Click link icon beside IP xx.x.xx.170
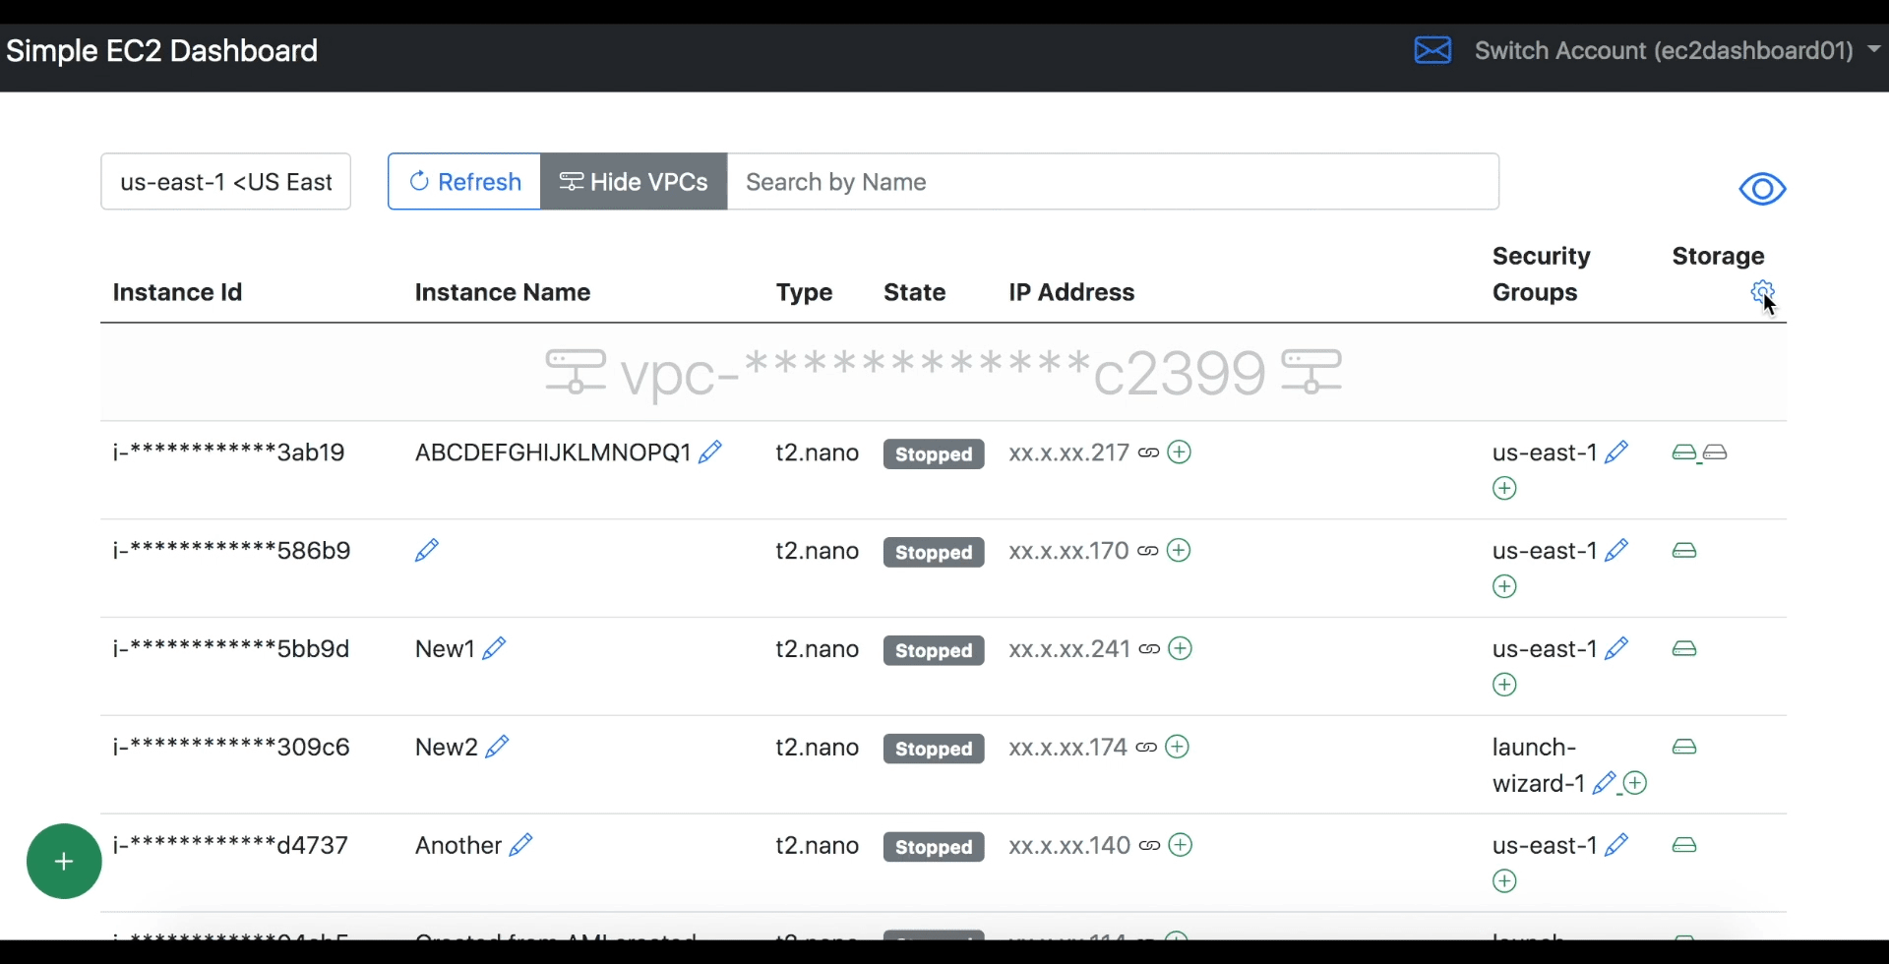This screenshot has height=964, width=1889. point(1147,552)
